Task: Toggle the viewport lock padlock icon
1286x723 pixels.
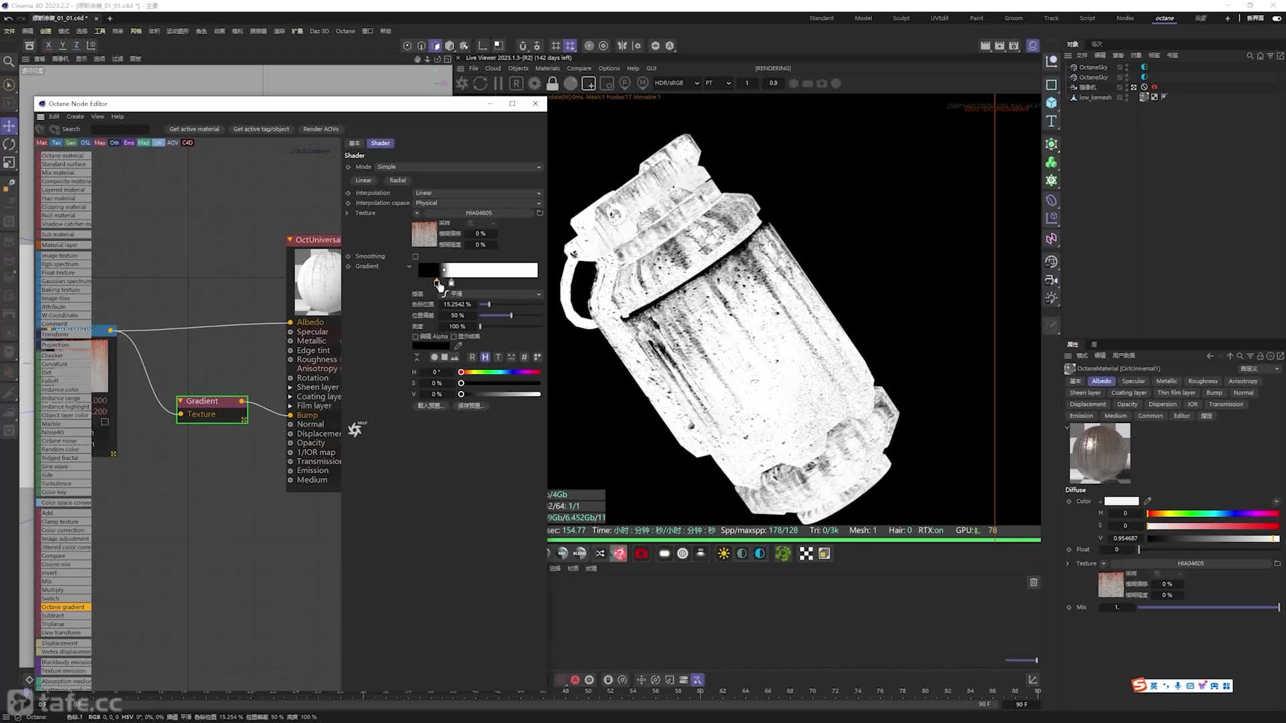Action: 553,84
